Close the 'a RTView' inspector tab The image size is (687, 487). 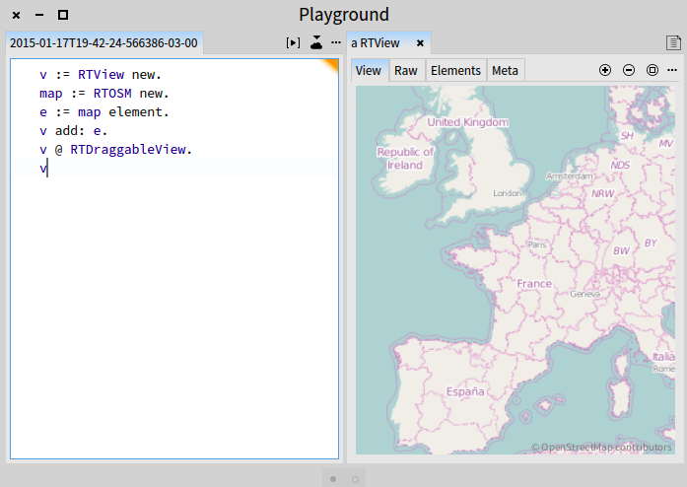click(x=420, y=43)
